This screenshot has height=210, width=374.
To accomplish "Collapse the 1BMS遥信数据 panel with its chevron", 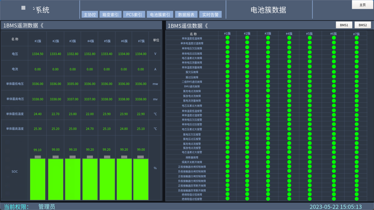I will (x=206, y=26).
